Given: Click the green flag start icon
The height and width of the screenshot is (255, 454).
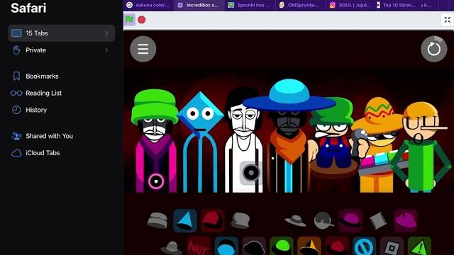Looking at the screenshot, I should point(129,20).
